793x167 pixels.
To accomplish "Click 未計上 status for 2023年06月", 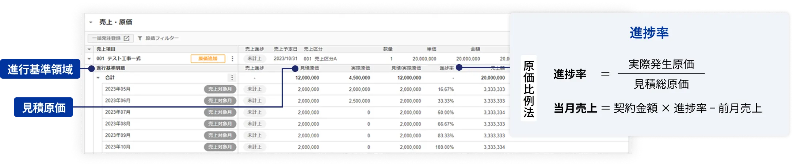I will 254,101.
